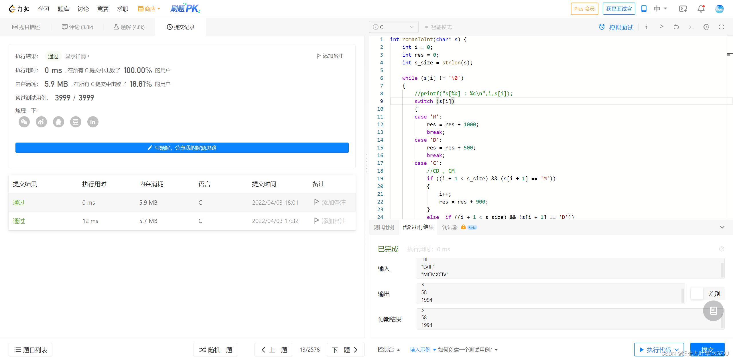733x359 pixels.
Task: Click the editor settings gear icon
Action: pos(706,27)
